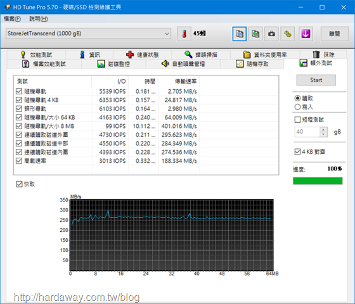Click the temperature thermometer icon
355x304 pixels.
coord(184,34)
